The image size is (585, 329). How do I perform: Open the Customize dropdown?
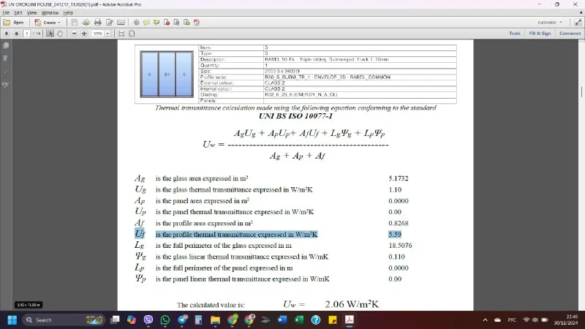click(x=550, y=22)
